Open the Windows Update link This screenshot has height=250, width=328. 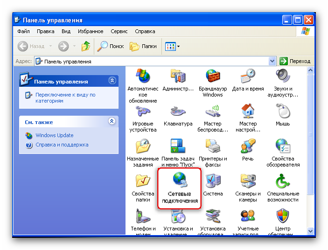(x=55, y=135)
